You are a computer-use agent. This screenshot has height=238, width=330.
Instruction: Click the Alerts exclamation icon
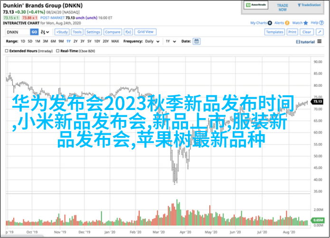pos(287,23)
